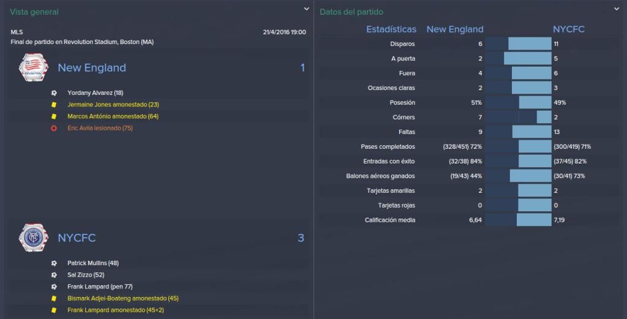
Task: Click the Posesión comparison bar
Action: click(518, 102)
